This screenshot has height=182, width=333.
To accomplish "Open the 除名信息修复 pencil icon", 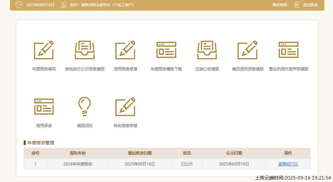I will point(125,106).
